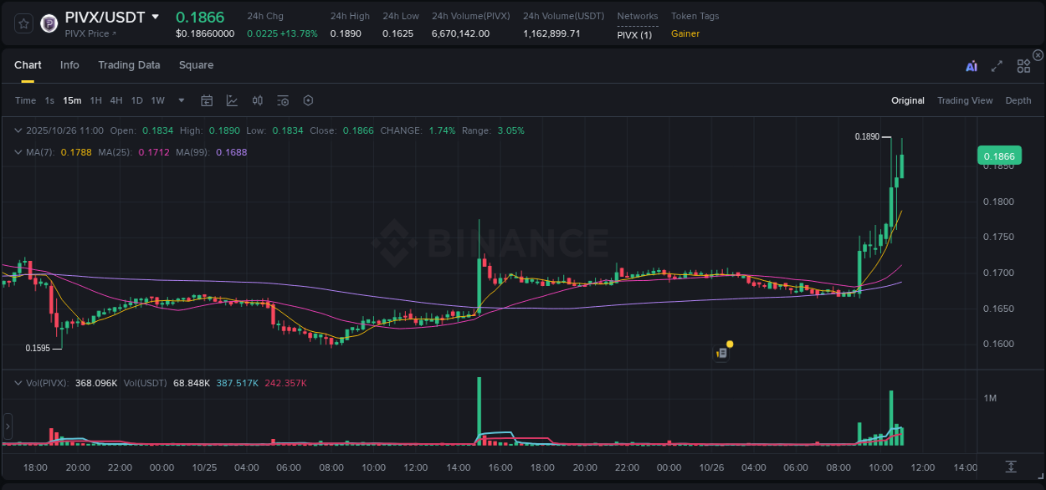1046x490 pixels.
Task: Toggle the favorite star for PIVX/USDT
Action: [x=23, y=23]
